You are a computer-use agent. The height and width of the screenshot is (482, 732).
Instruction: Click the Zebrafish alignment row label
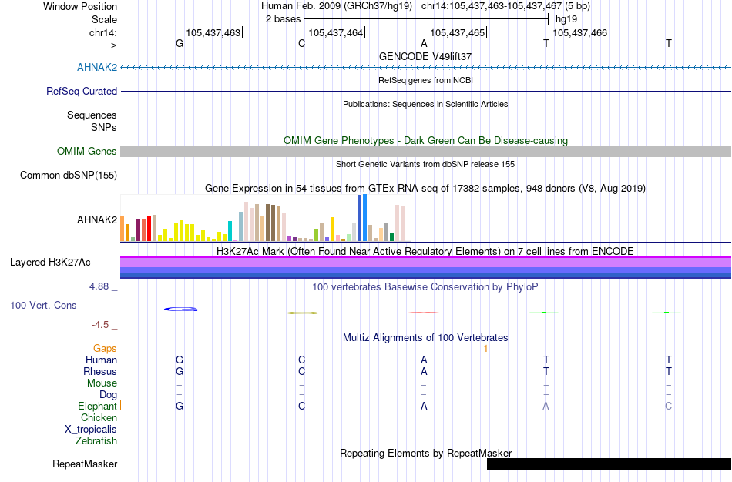(96, 440)
